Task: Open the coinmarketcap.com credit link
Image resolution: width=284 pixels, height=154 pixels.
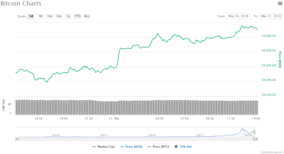Action: click(271, 152)
